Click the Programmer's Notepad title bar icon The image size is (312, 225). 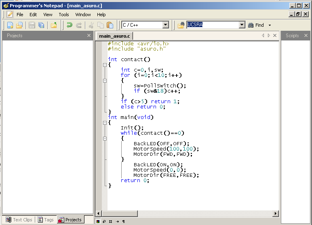point(6,6)
